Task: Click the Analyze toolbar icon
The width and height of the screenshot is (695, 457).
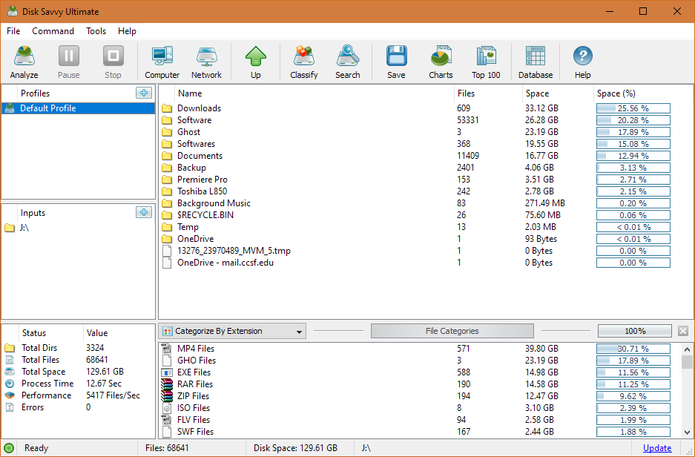Action: point(24,62)
